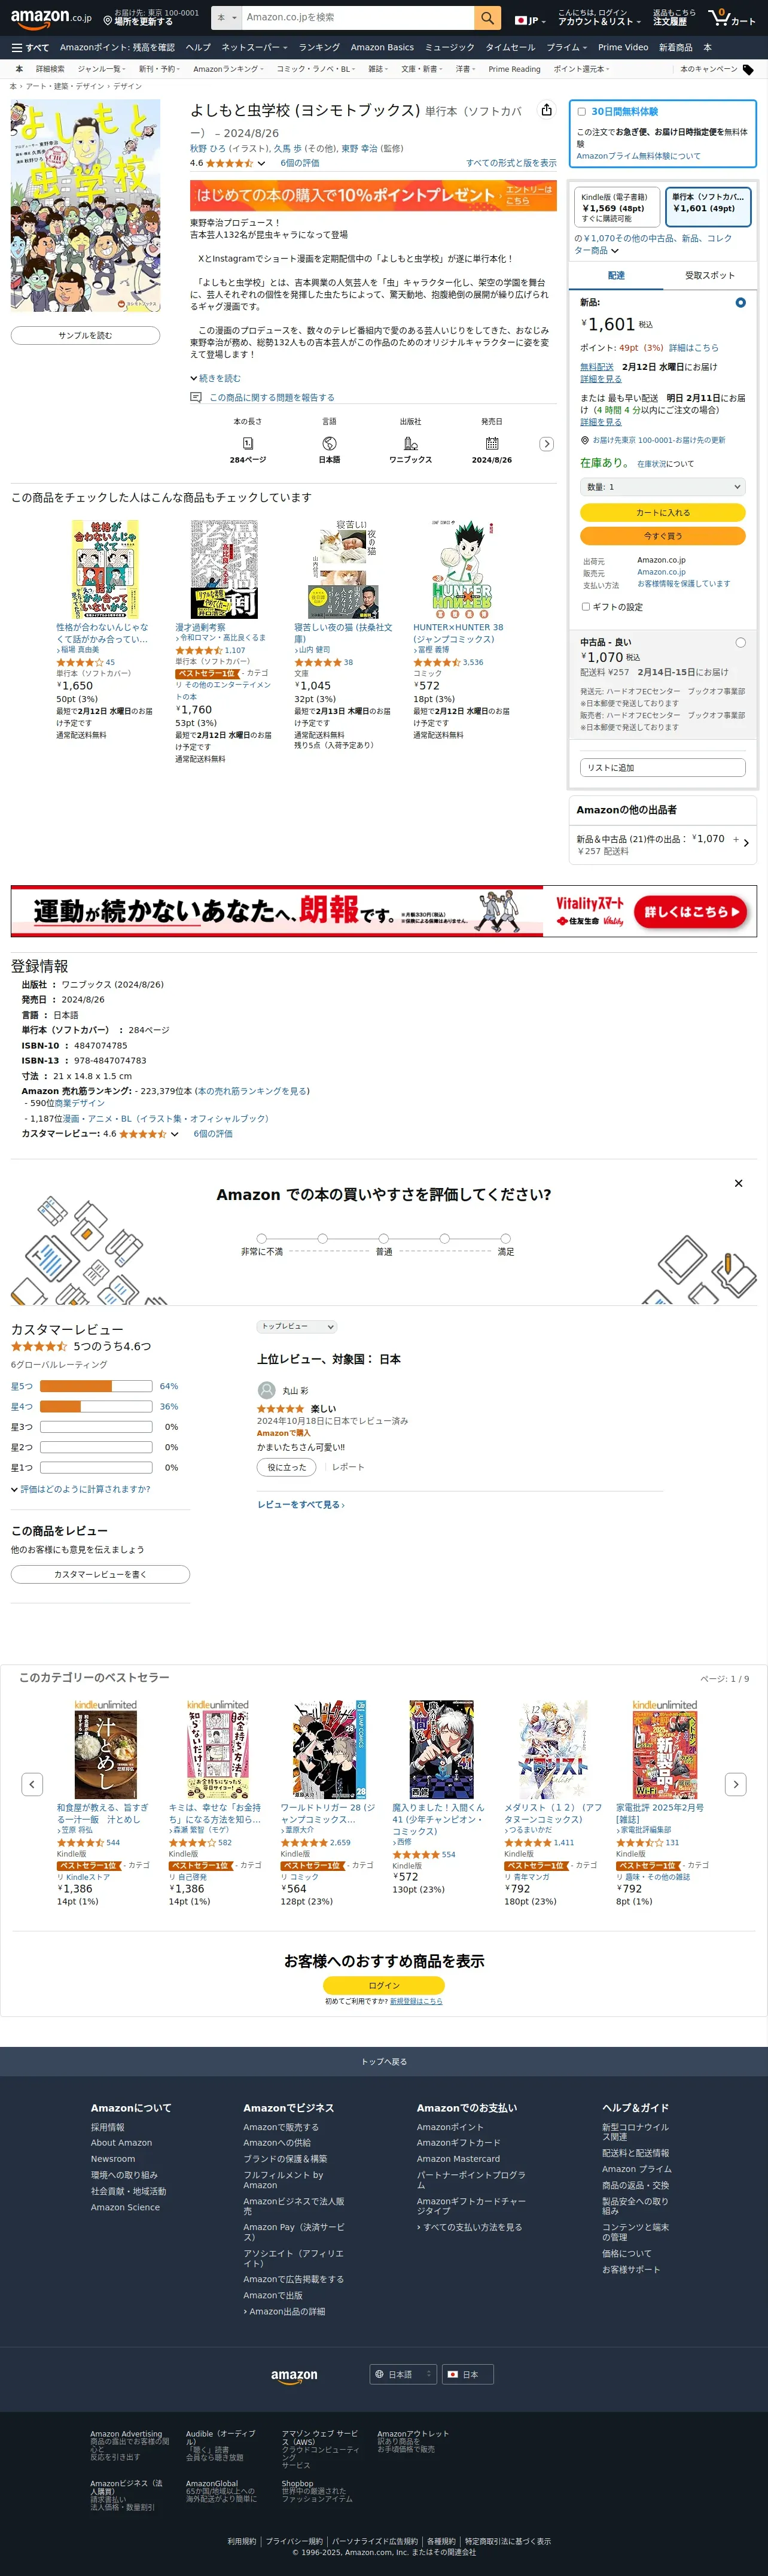Click the next arrow in book details carousel
The image size is (768, 2576).
point(546,444)
